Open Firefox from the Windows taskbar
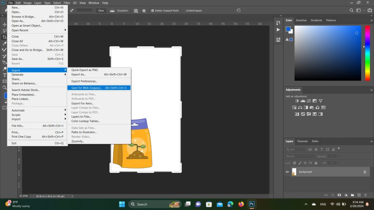Screen dimensions: 374x210 tap(241, 204)
